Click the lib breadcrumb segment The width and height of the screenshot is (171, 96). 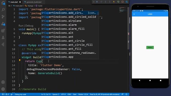tap(9, 6)
